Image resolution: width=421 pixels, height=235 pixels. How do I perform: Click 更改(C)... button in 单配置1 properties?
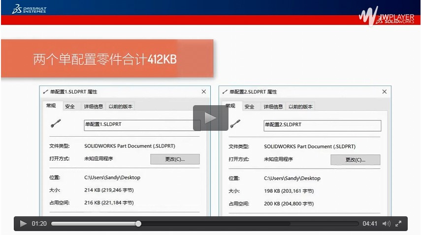175,159
